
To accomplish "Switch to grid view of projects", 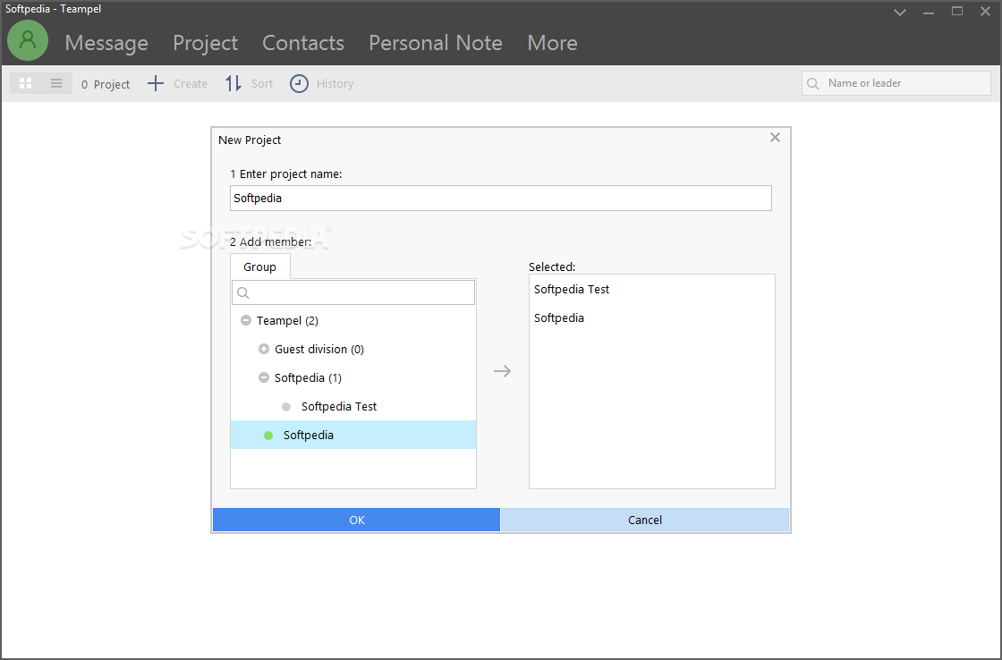I will click(26, 84).
